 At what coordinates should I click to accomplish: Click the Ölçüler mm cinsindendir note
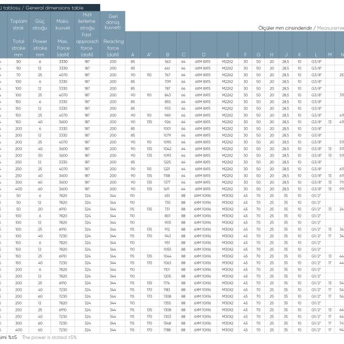pos(285,28)
